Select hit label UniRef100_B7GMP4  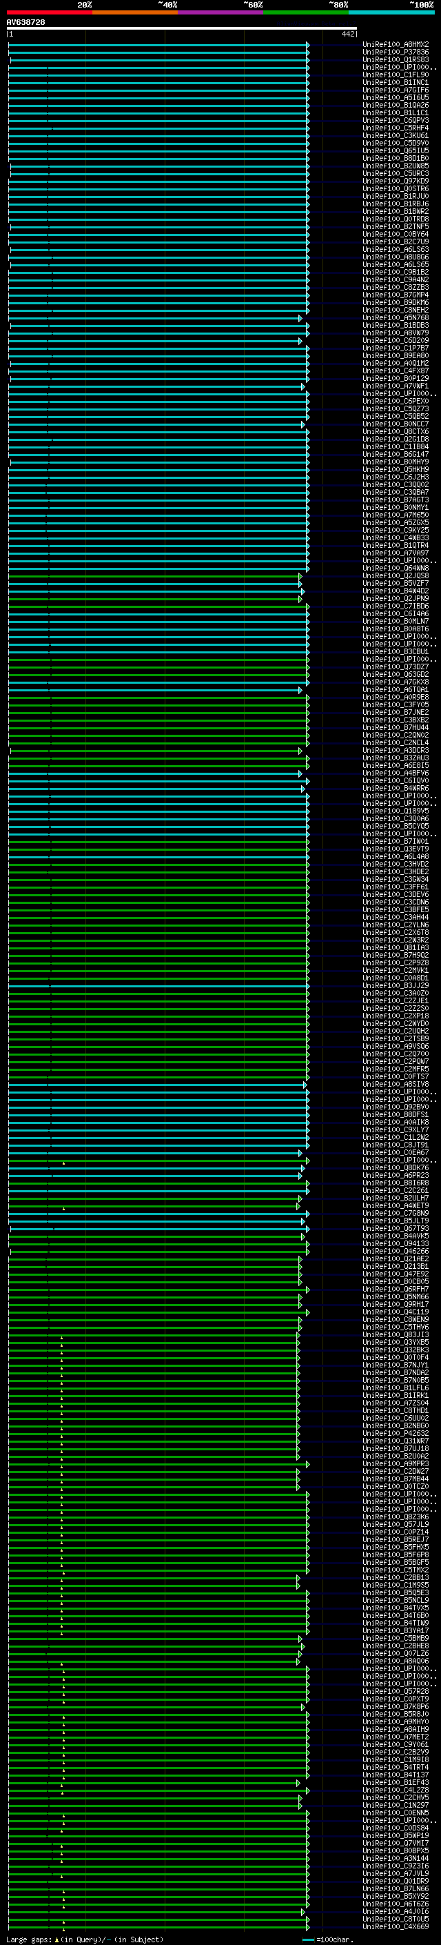tap(396, 295)
